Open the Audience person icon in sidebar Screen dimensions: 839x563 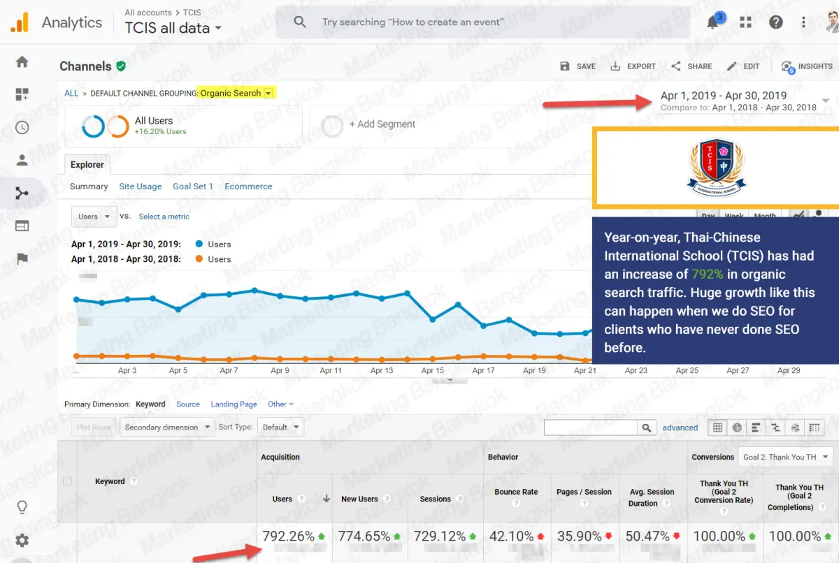22,160
